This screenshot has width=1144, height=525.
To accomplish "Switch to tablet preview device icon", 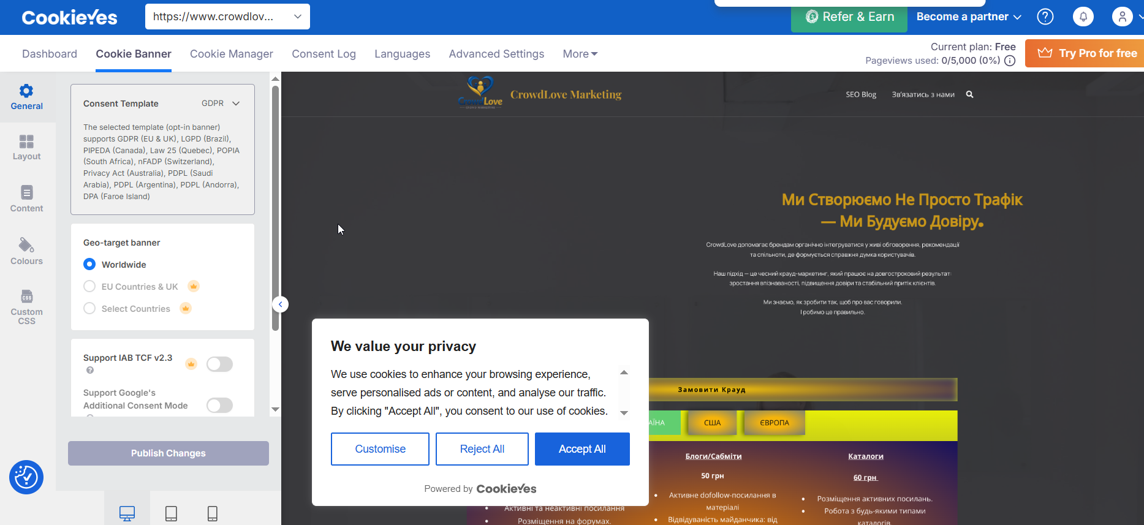I will pyautogui.click(x=171, y=513).
